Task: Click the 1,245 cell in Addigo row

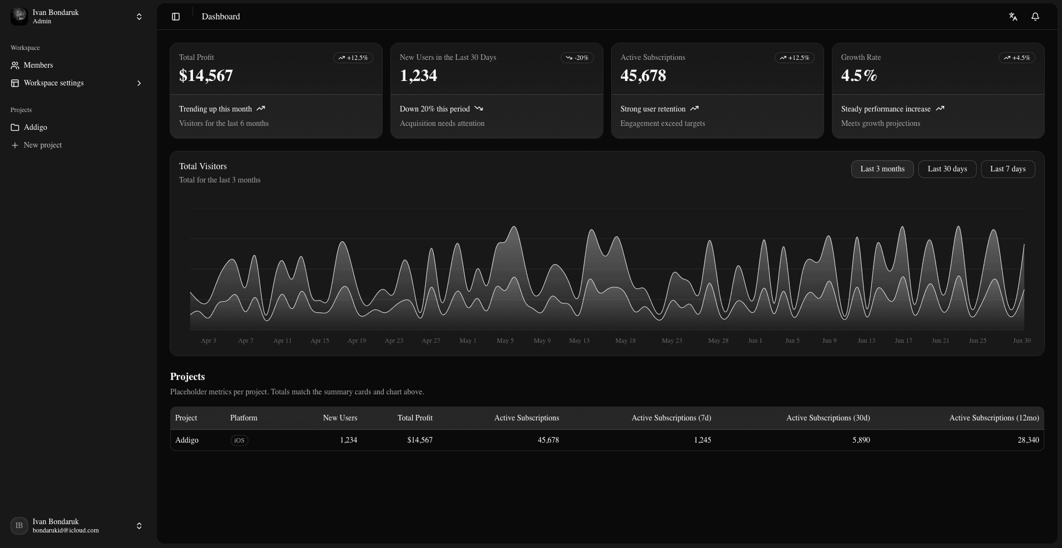Action: tap(702, 440)
